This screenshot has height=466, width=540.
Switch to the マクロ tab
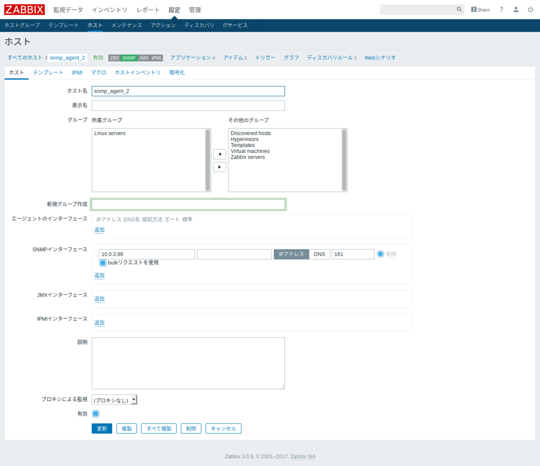click(x=99, y=73)
